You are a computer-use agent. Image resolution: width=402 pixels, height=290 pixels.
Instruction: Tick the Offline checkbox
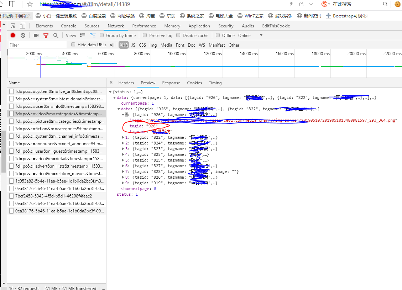pyautogui.click(x=218, y=35)
